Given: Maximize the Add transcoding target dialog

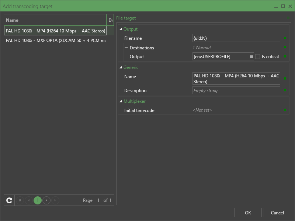Looking at the screenshot, I should [x=283, y=6].
